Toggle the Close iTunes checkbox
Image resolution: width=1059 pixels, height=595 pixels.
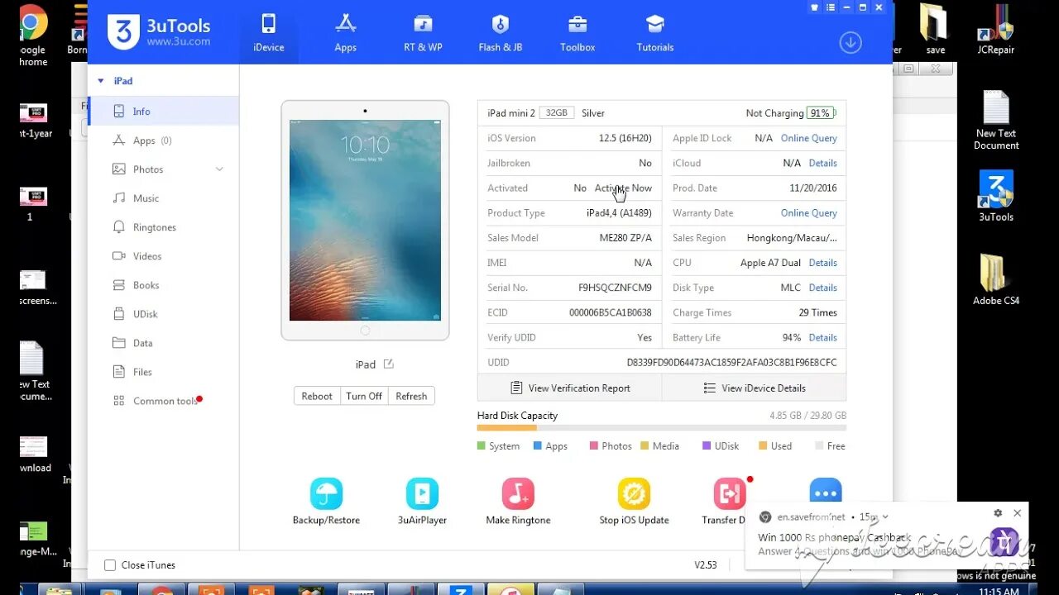coord(110,565)
